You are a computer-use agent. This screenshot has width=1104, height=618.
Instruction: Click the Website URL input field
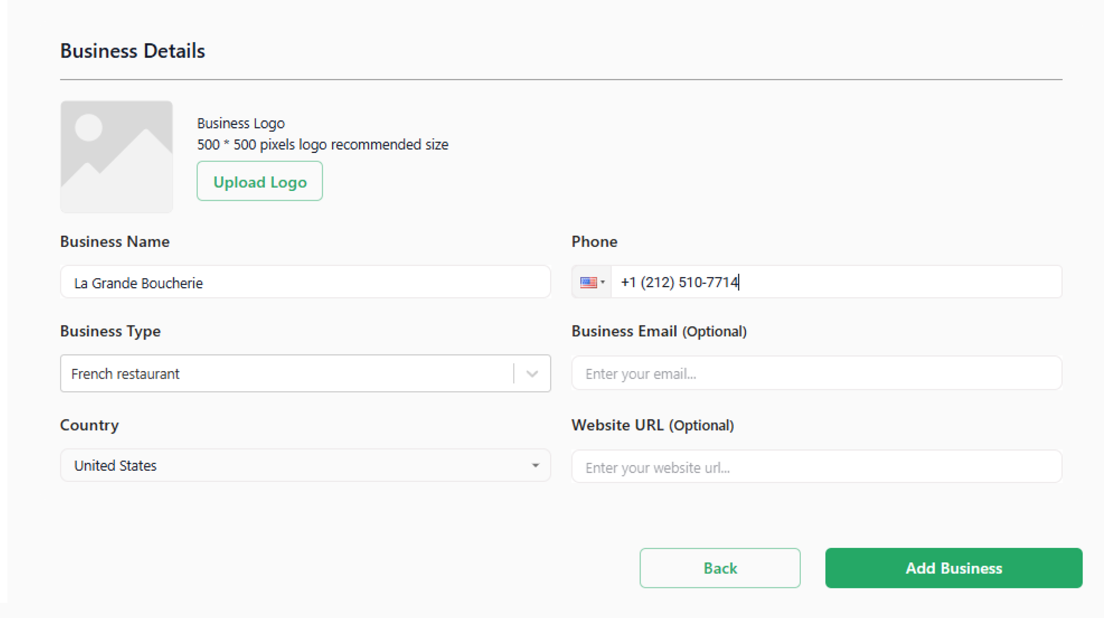(816, 467)
